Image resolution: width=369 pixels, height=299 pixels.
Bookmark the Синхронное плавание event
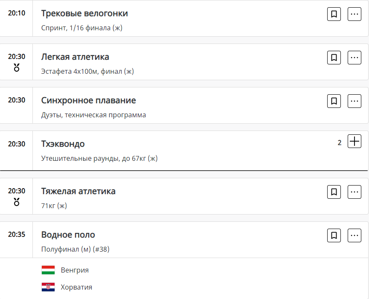[x=334, y=101]
